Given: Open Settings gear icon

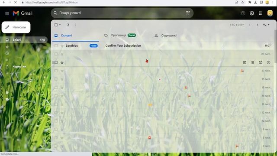Looking at the screenshot, I should pos(252,13).
